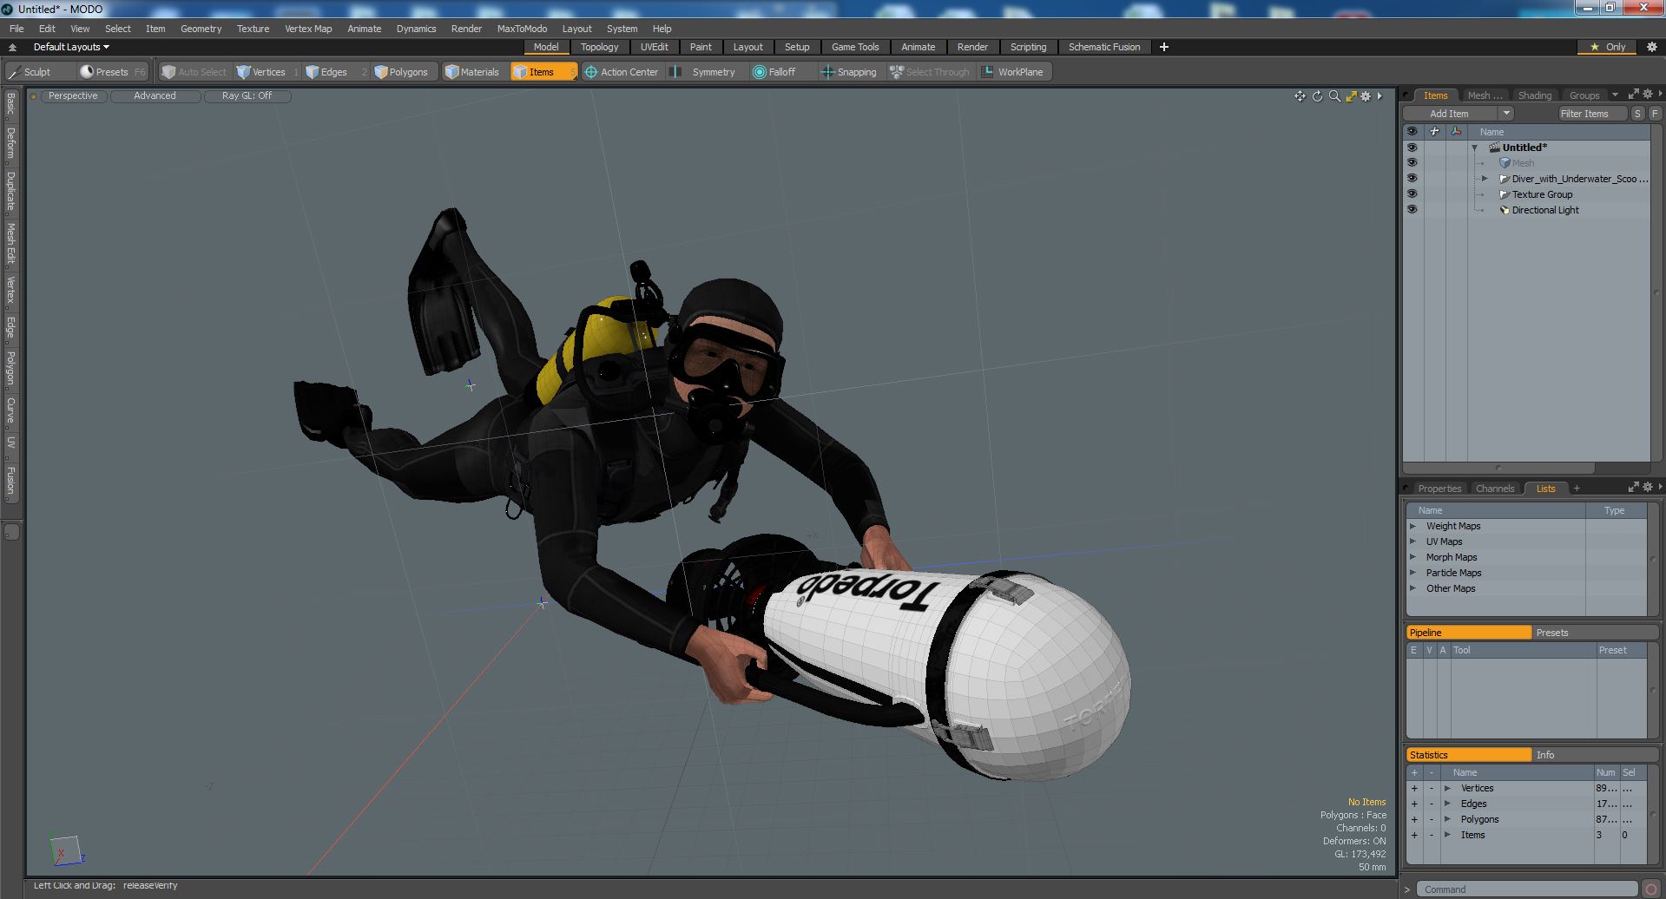The width and height of the screenshot is (1666, 899).
Task: Select the Sculpt tool button
Action: pos(39,72)
